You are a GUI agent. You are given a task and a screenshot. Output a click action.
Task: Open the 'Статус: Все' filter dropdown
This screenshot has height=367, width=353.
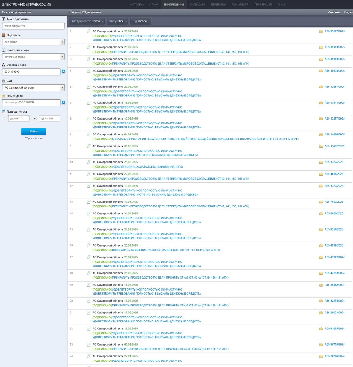point(117,21)
